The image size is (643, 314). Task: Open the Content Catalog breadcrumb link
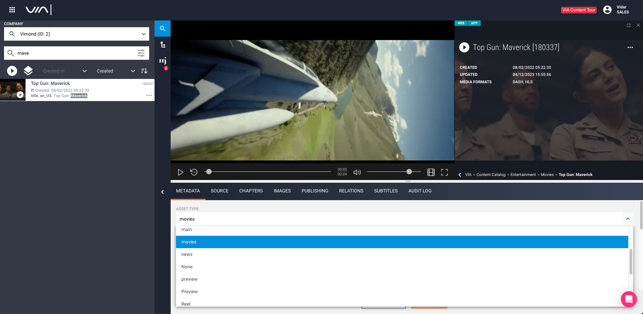[491, 175]
